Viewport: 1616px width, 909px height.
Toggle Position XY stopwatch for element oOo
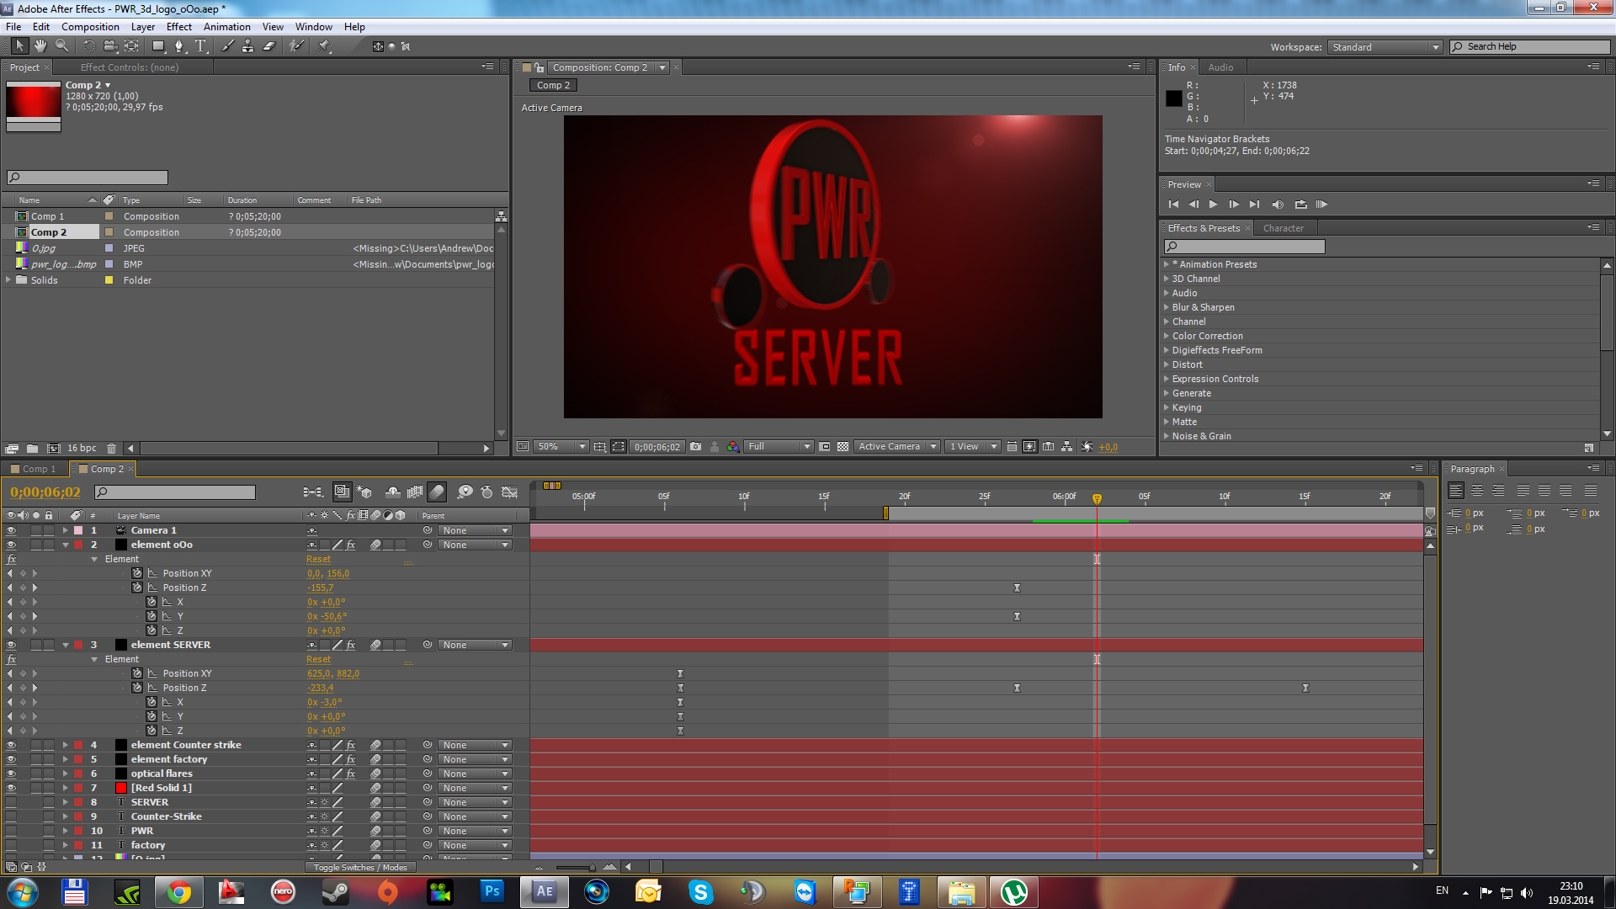point(137,574)
